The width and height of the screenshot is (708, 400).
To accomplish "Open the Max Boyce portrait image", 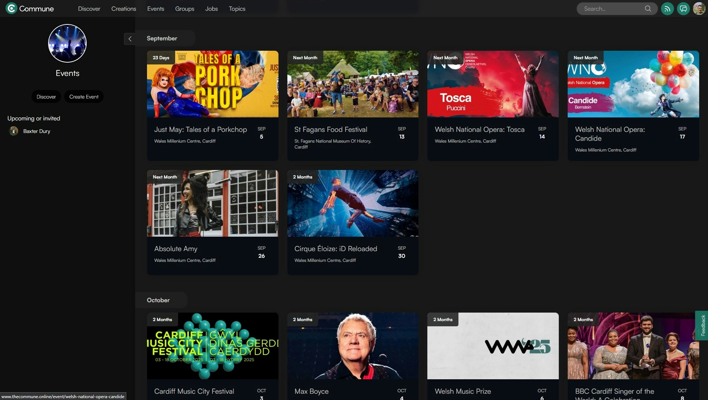I will [353, 346].
